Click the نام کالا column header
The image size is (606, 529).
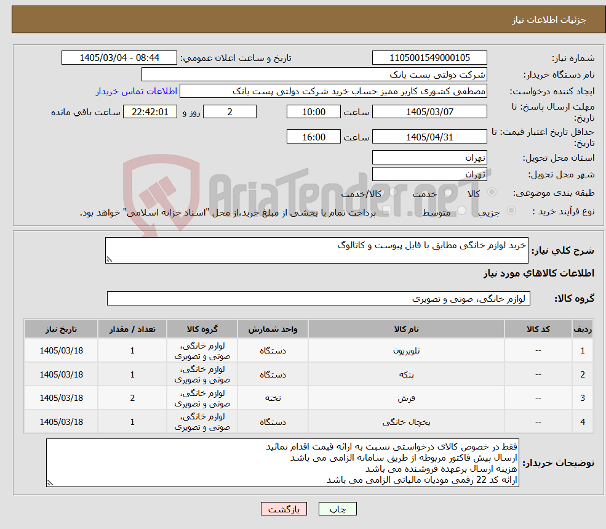click(x=406, y=329)
